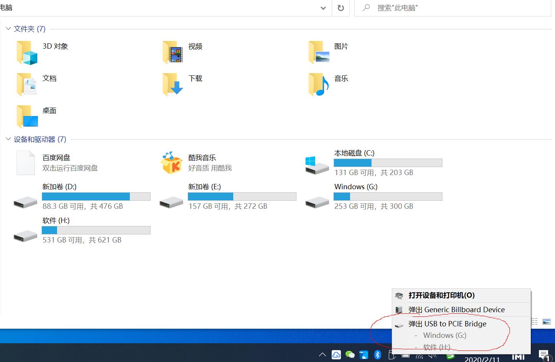The image size is (555, 362).
Task: Launch 酷我音乐 from its drive icon
Action: click(171, 162)
